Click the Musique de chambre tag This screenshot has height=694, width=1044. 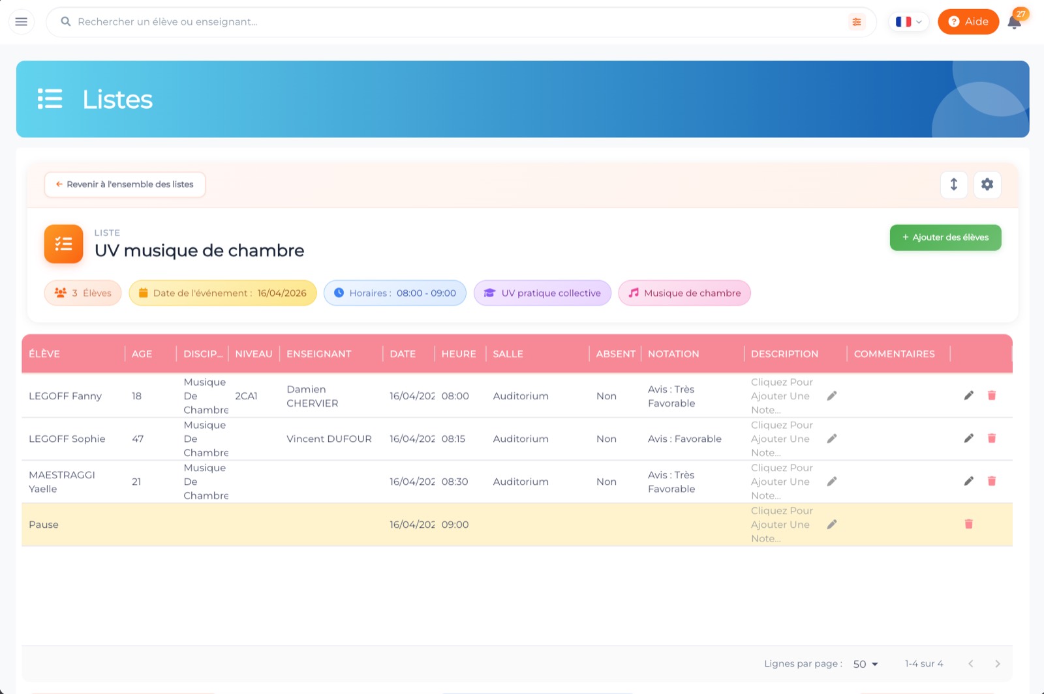click(684, 293)
